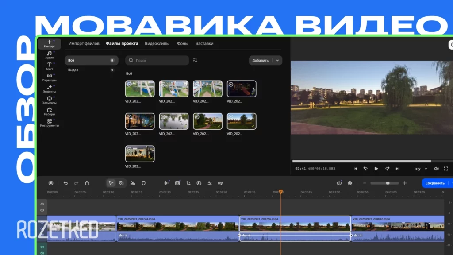
Task: Click the crop tool in timeline toolbar
Action: tap(188, 183)
